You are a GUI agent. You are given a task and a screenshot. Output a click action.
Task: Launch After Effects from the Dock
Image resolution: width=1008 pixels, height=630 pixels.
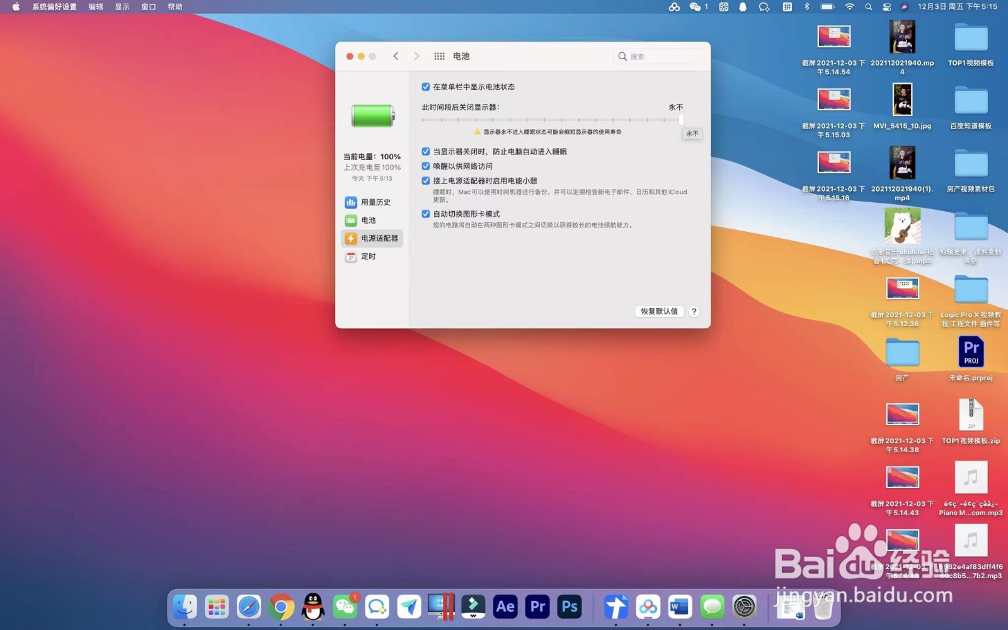click(505, 607)
